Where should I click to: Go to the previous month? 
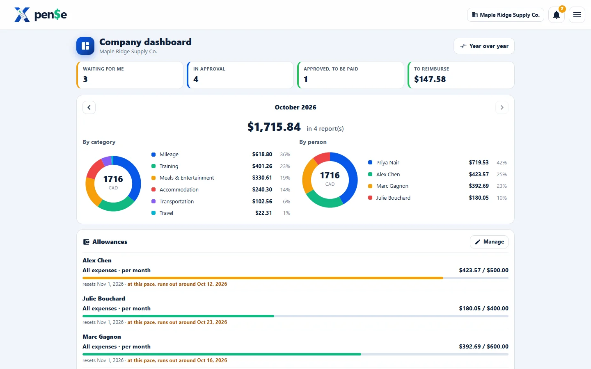(89, 107)
